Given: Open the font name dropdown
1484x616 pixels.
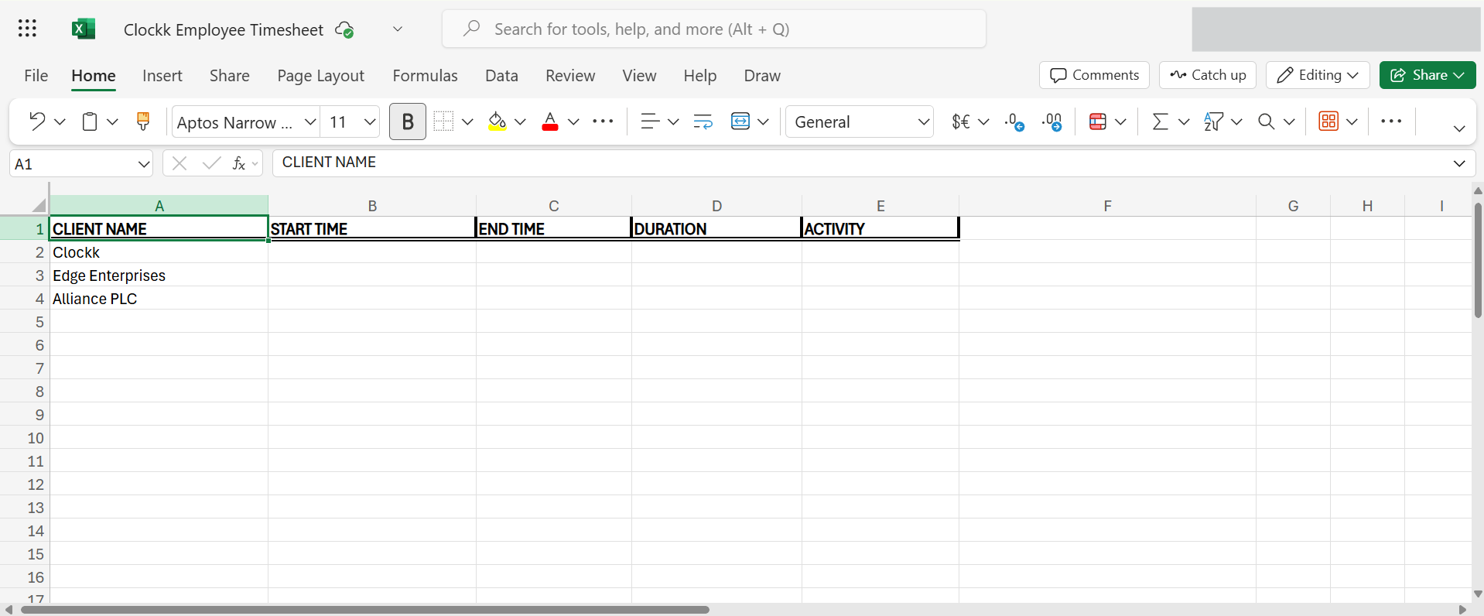Looking at the screenshot, I should pos(310,121).
